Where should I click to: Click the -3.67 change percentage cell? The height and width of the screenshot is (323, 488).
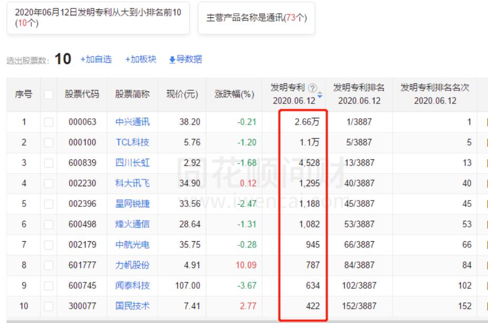[x=247, y=286]
